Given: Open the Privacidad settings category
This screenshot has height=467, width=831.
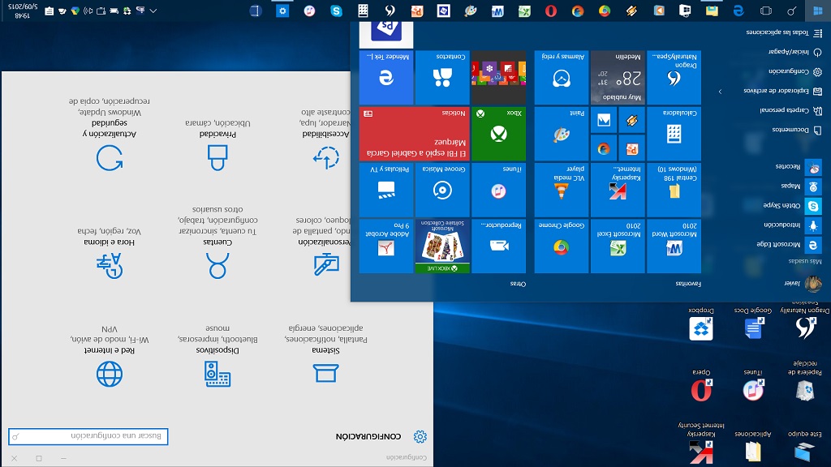Looking at the screenshot, I should coord(217,144).
